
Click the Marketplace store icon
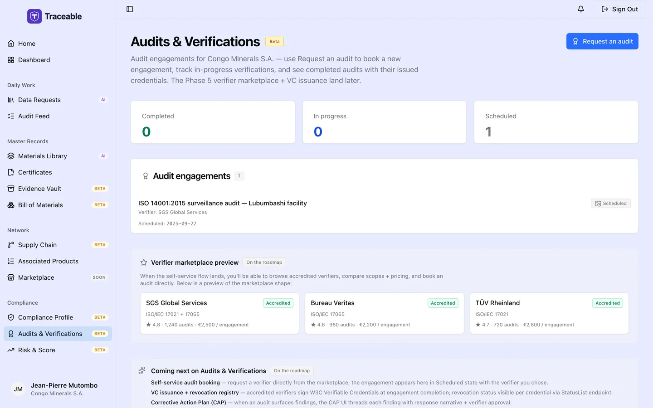pyautogui.click(x=11, y=277)
